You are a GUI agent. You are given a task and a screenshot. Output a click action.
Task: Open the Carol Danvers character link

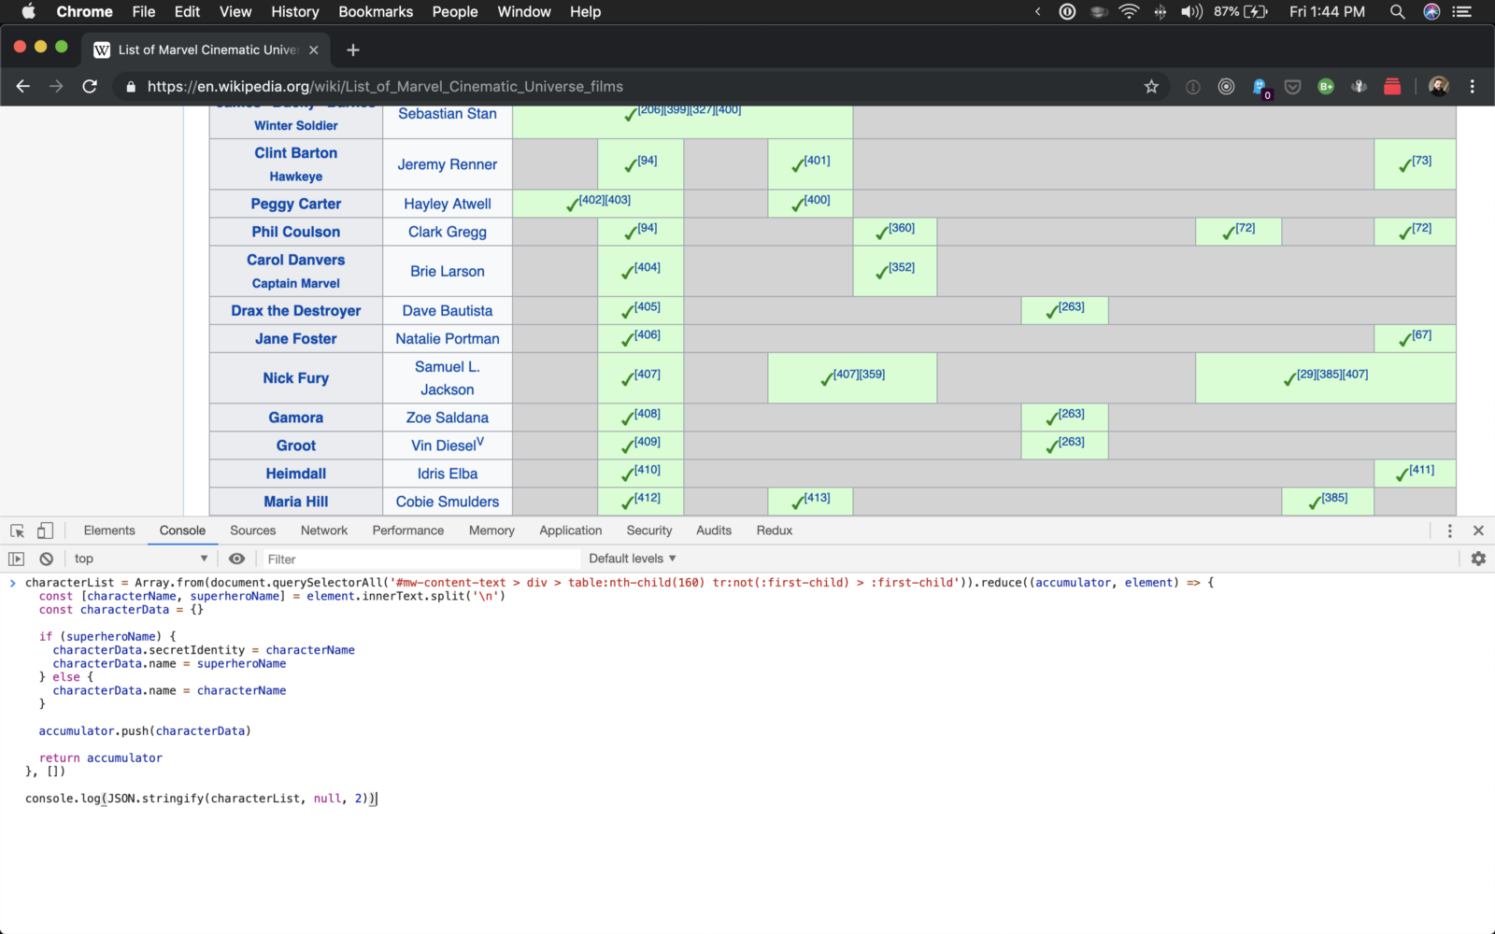[296, 260]
